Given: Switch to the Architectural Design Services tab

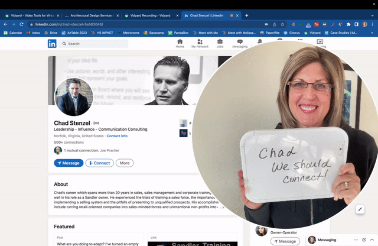Looking at the screenshot, I should [92, 15].
